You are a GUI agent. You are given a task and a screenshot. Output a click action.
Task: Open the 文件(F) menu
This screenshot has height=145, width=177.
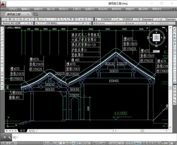tap(13, 9)
